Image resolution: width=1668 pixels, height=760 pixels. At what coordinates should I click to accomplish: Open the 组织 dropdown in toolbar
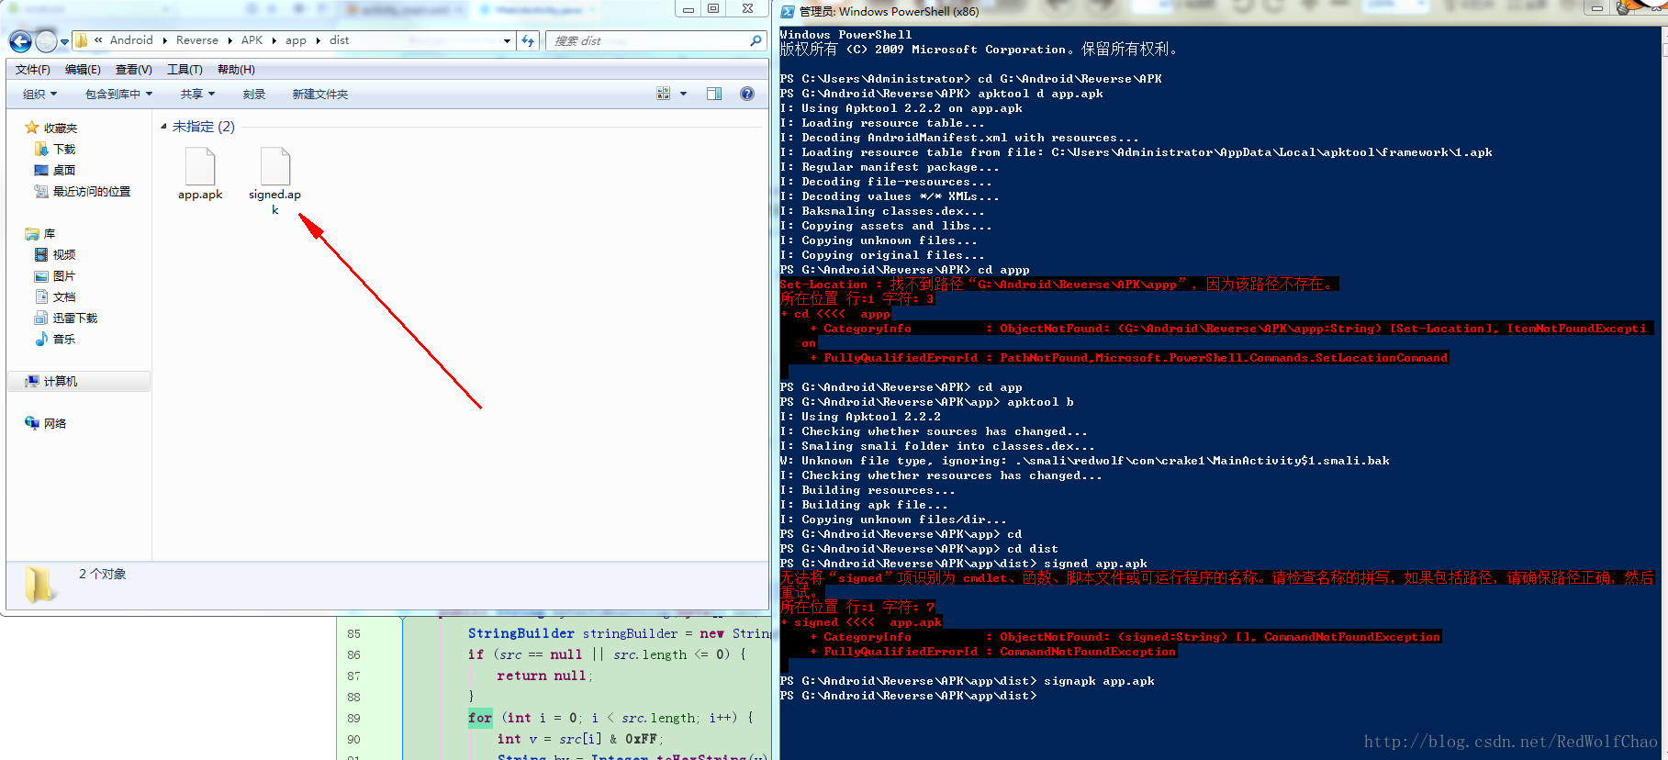click(x=39, y=95)
